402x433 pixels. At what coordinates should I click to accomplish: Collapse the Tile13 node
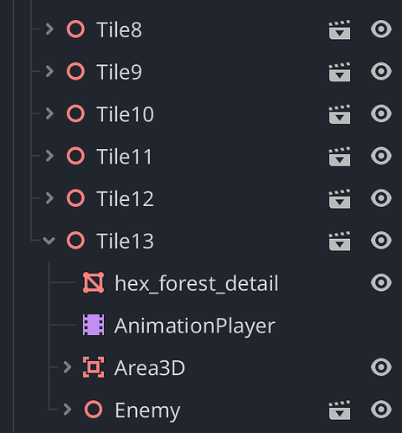click(49, 241)
